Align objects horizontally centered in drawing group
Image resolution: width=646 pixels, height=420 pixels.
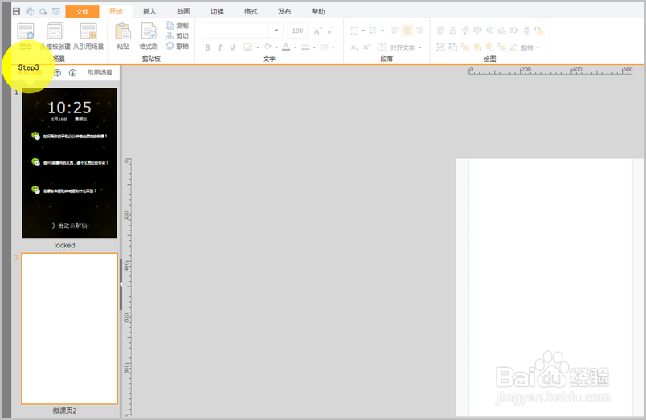point(453,31)
